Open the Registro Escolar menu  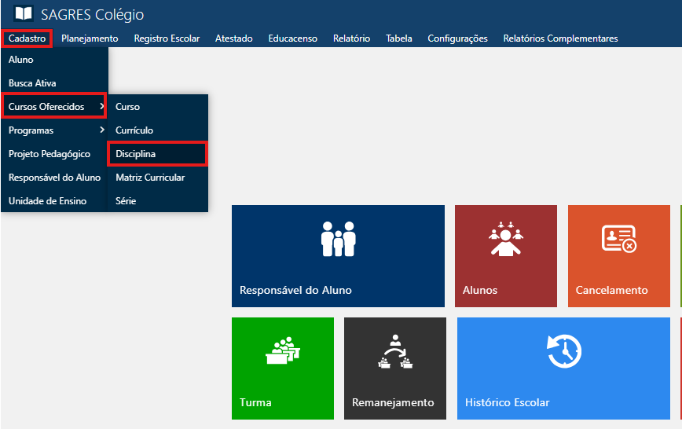167,38
